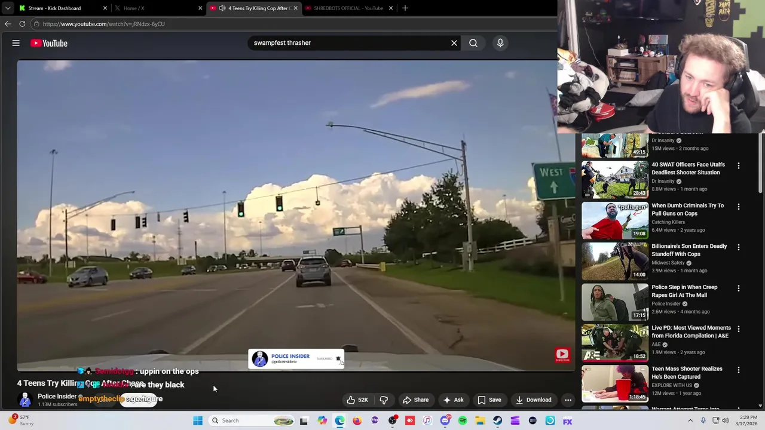Screen dimensions: 765x430
Task: Open the FX app in the taskbar
Action: pyautogui.click(x=567, y=420)
